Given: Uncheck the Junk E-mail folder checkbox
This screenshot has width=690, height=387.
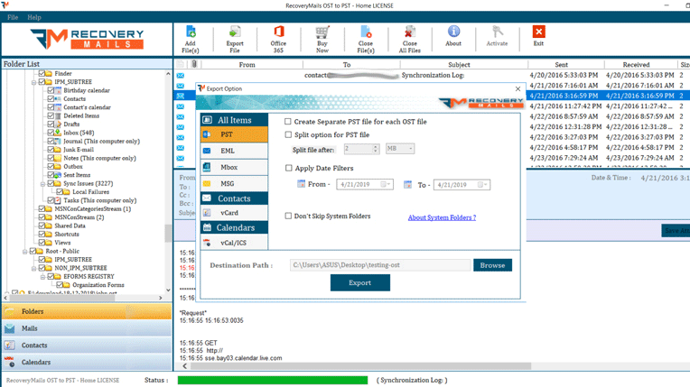Looking at the screenshot, I should coord(51,150).
